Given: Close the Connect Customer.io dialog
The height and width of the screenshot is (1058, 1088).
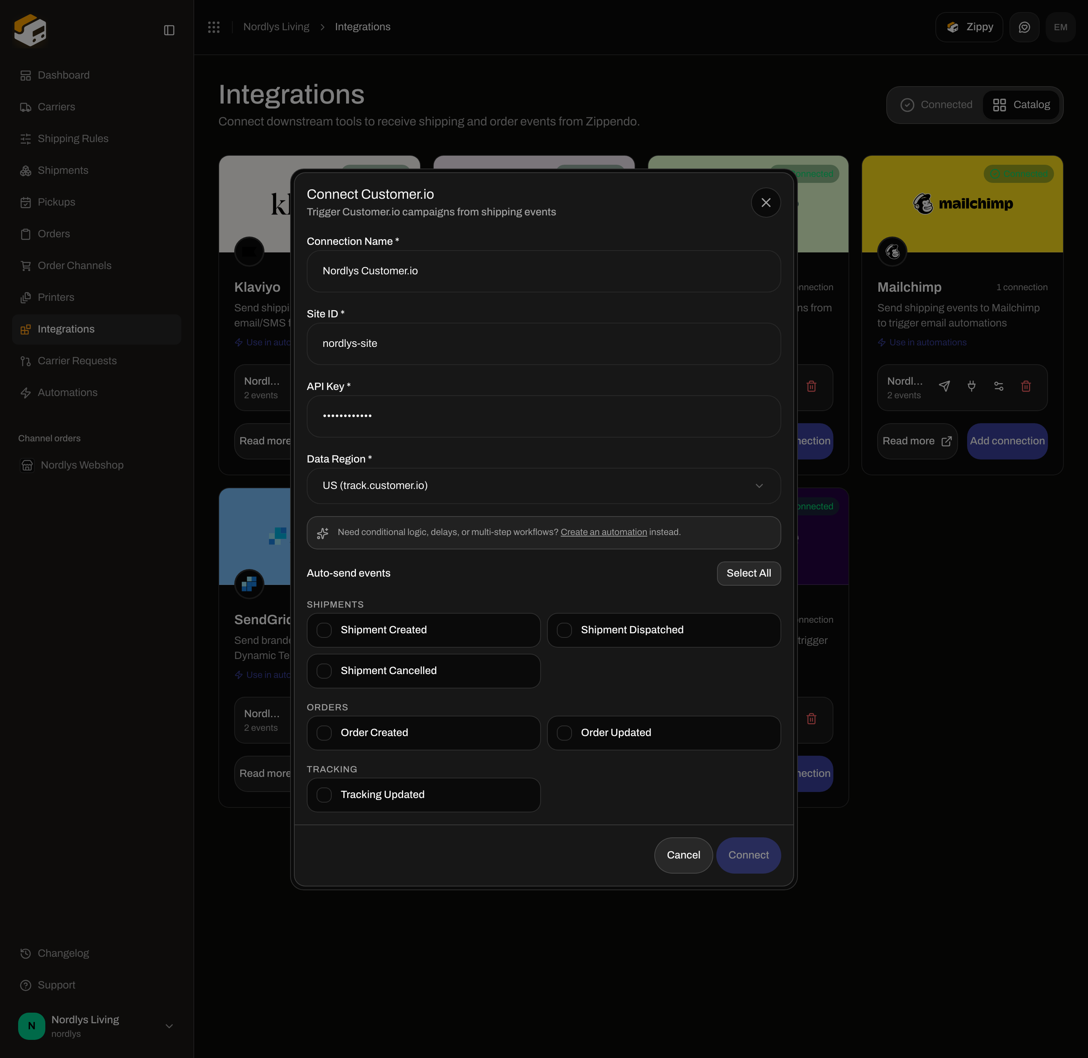Looking at the screenshot, I should 766,203.
